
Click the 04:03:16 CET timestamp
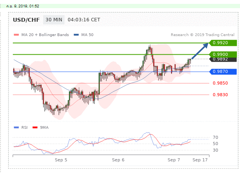[x=84, y=20]
